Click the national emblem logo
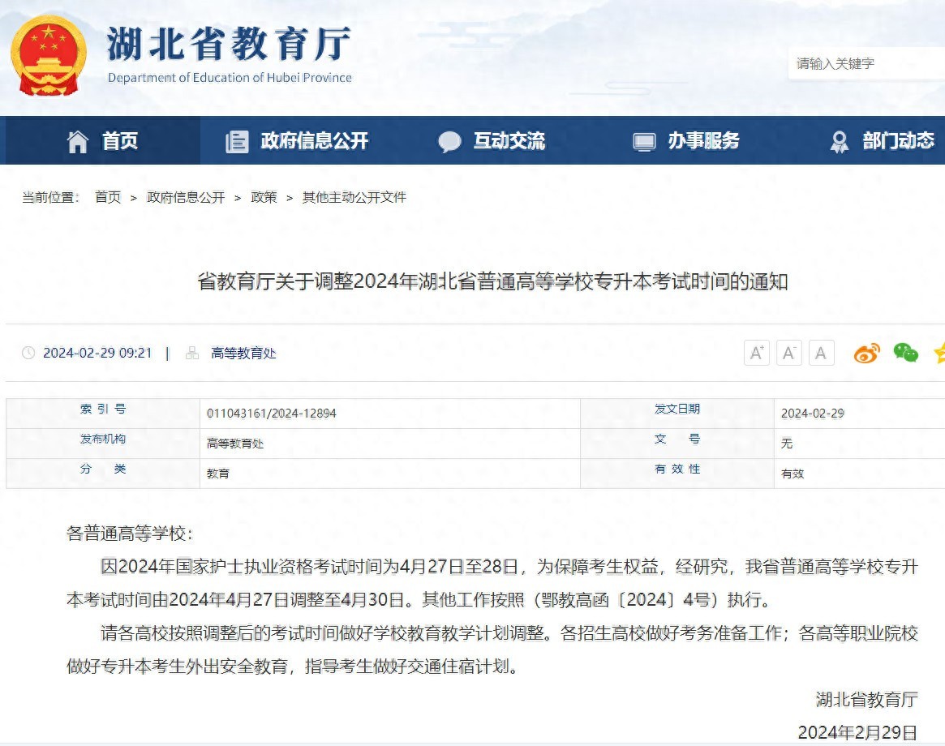This screenshot has width=945, height=746. 48,55
